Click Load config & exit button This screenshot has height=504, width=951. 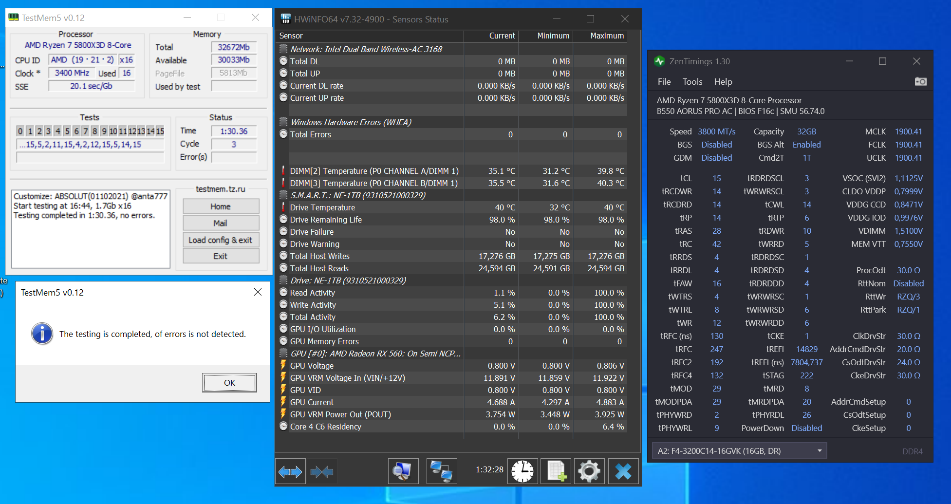[x=221, y=240]
